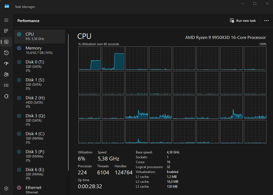Open the Services page icon
The width and height of the screenshot is (273, 195).
point(6,96)
